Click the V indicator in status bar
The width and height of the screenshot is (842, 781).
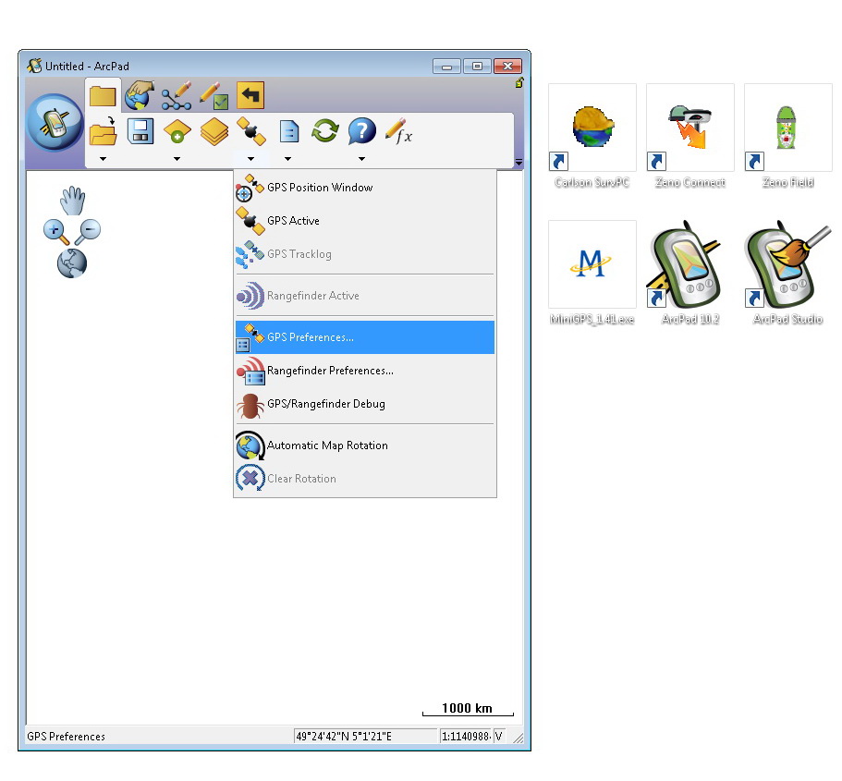tap(499, 737)
